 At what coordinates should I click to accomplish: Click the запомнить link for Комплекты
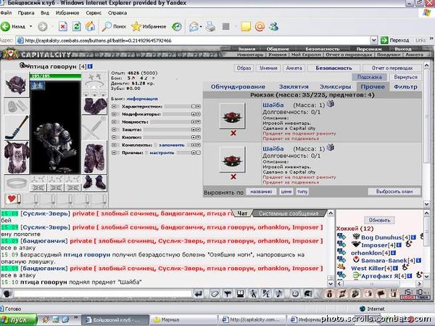point(171,144)
